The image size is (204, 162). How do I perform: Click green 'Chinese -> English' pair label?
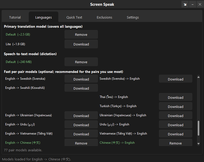coord(117,143)
